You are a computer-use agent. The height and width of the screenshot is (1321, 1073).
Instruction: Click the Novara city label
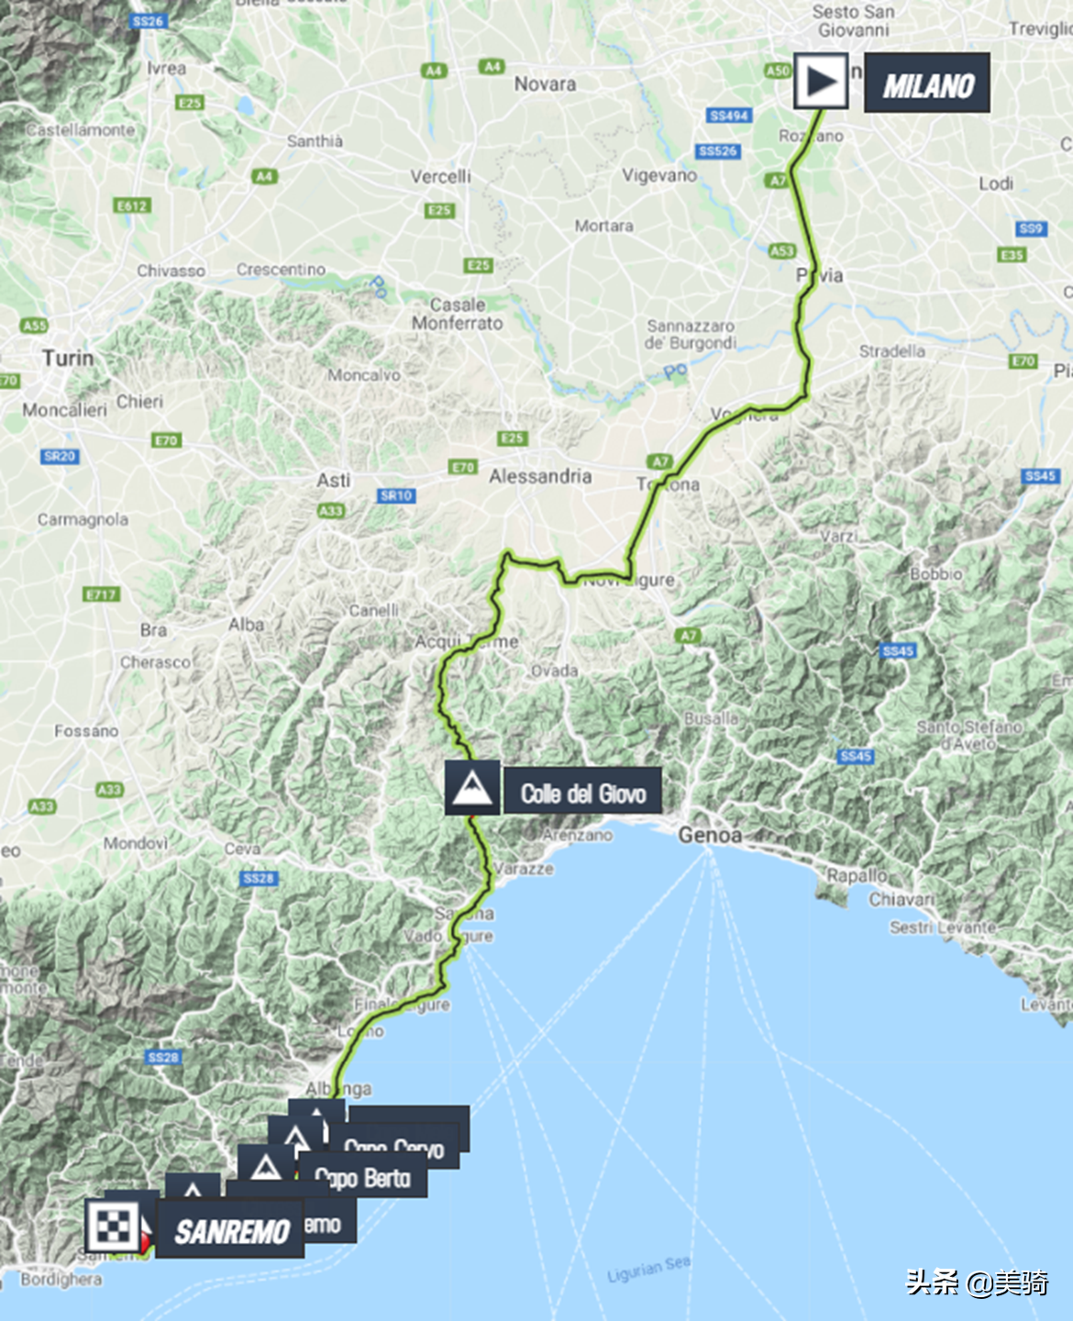(545, 83)
